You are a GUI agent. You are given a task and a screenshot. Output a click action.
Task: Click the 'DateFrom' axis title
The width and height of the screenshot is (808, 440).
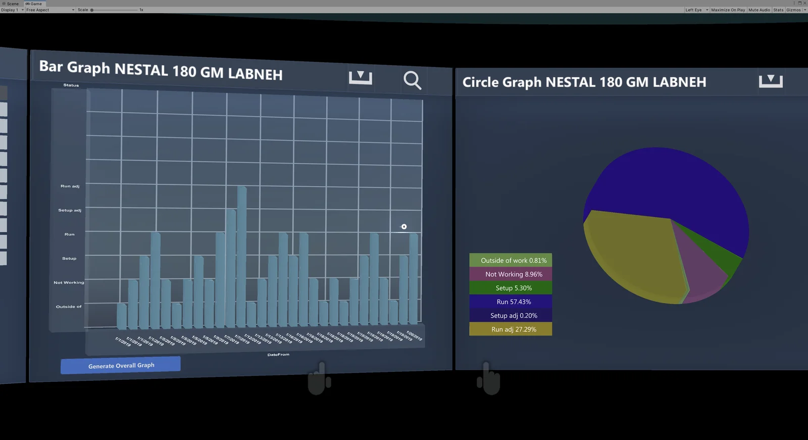pos(278,355)
